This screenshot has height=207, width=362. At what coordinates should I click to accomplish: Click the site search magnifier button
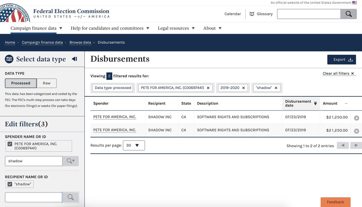point(349,14)
